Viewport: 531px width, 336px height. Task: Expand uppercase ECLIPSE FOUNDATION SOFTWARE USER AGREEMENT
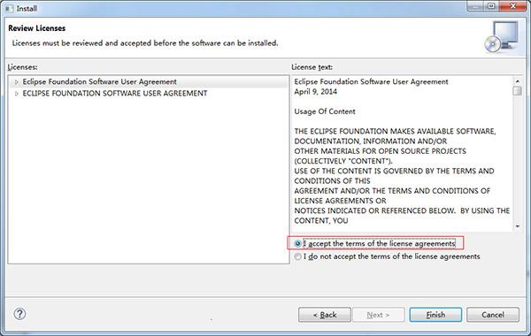click(x=16, y=94)
